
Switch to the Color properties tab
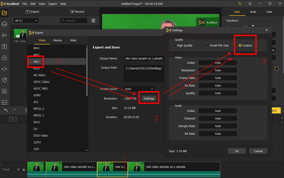269,12
